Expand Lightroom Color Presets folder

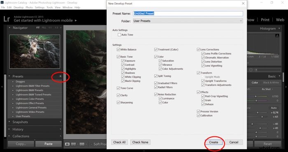tap(13, 99)
